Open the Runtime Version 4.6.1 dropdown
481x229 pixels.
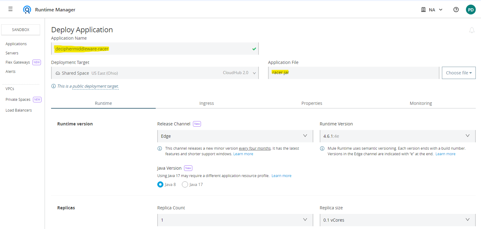point(397,136)
